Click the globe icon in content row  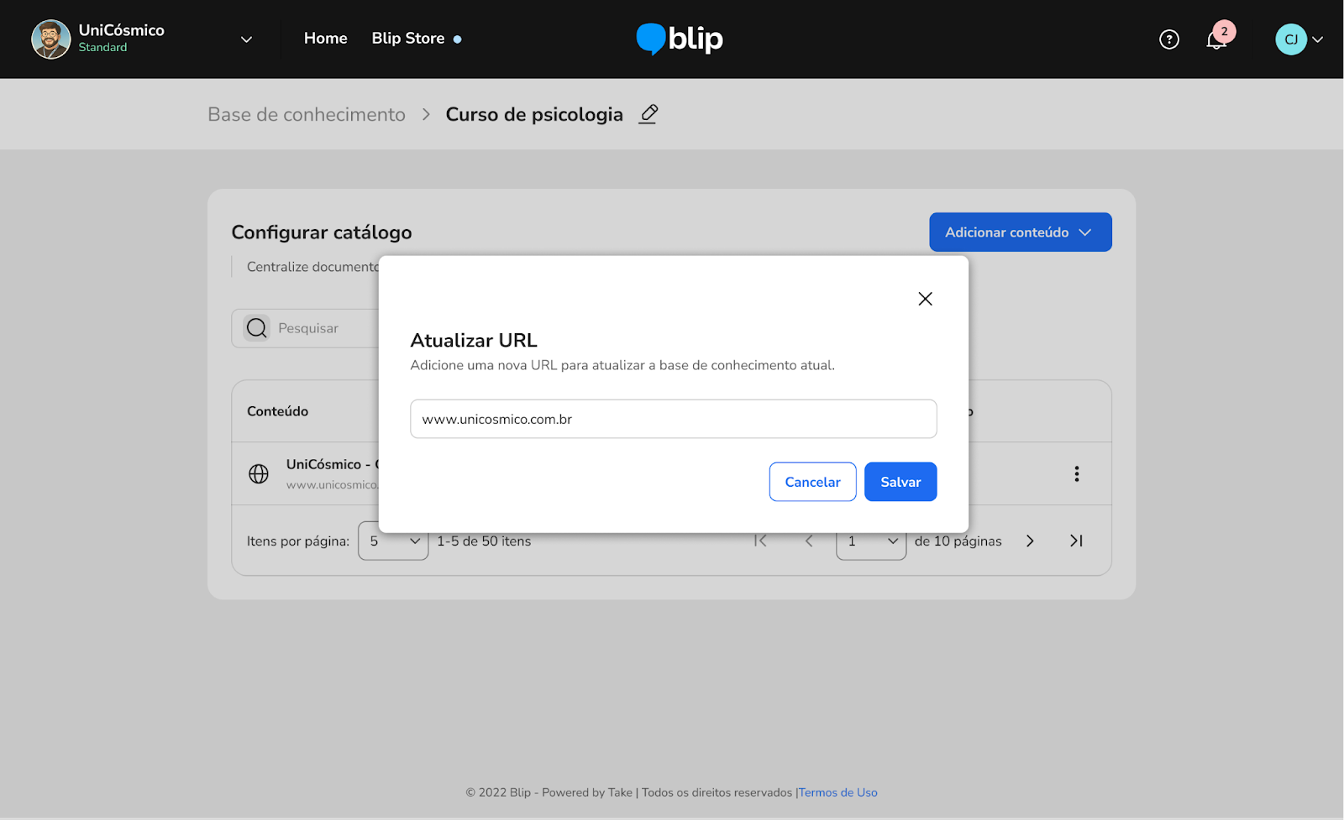pos(259,474)
